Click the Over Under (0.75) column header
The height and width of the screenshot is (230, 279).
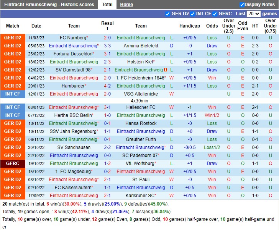click(271, 26)
